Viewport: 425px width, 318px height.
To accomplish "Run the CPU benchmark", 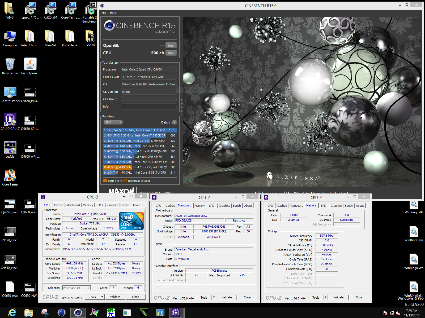I will pos(171,53).
